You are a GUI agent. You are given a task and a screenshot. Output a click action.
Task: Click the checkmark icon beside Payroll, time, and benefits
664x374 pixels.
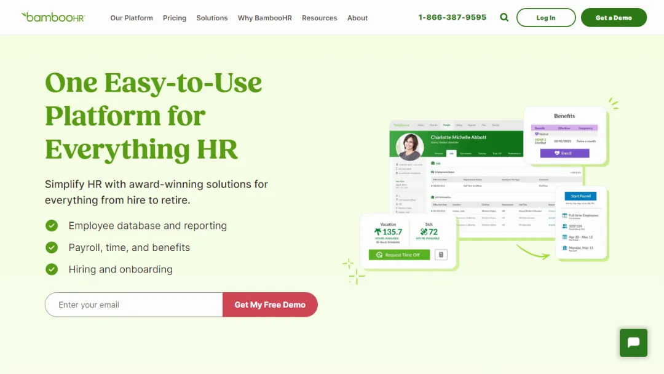coord(52,247)
